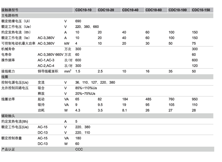
Task: Click the CDC10-10 column header
Action: coord(83,10)
